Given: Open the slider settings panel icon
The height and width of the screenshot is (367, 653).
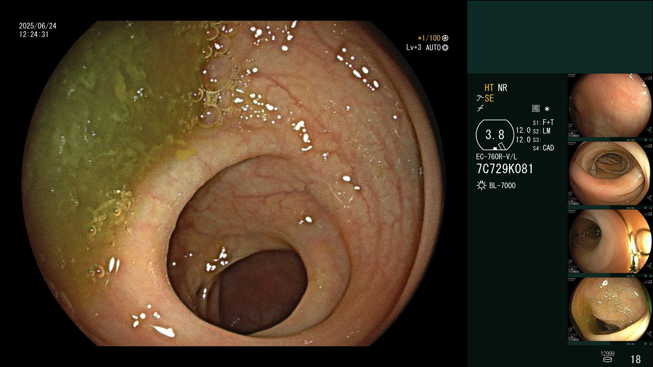Looking at the screenshot, I should point(536,109).
